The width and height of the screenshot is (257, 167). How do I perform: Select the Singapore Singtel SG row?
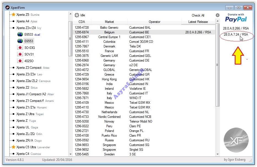(x=144, y=150)
